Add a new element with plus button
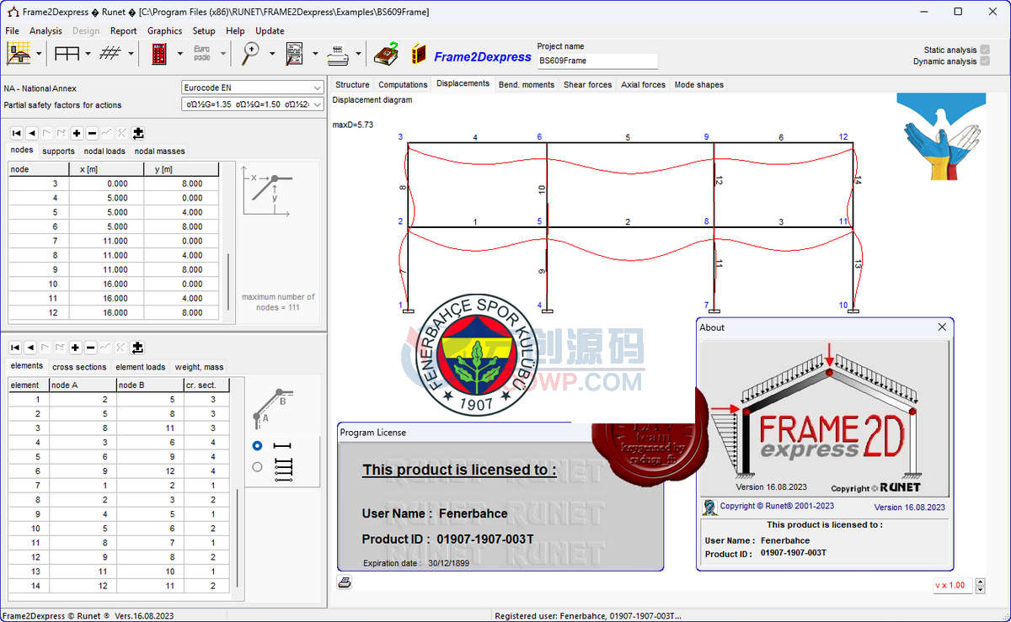 click(x=76, y=348)
